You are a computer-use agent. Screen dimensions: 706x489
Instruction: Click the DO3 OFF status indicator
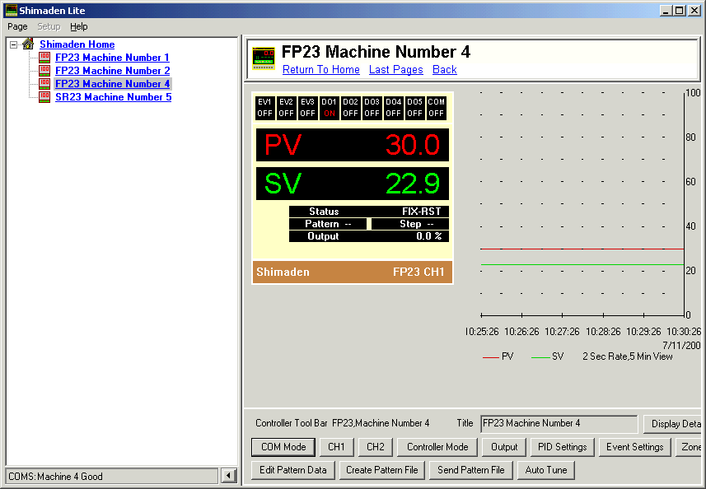coord(372,108)
